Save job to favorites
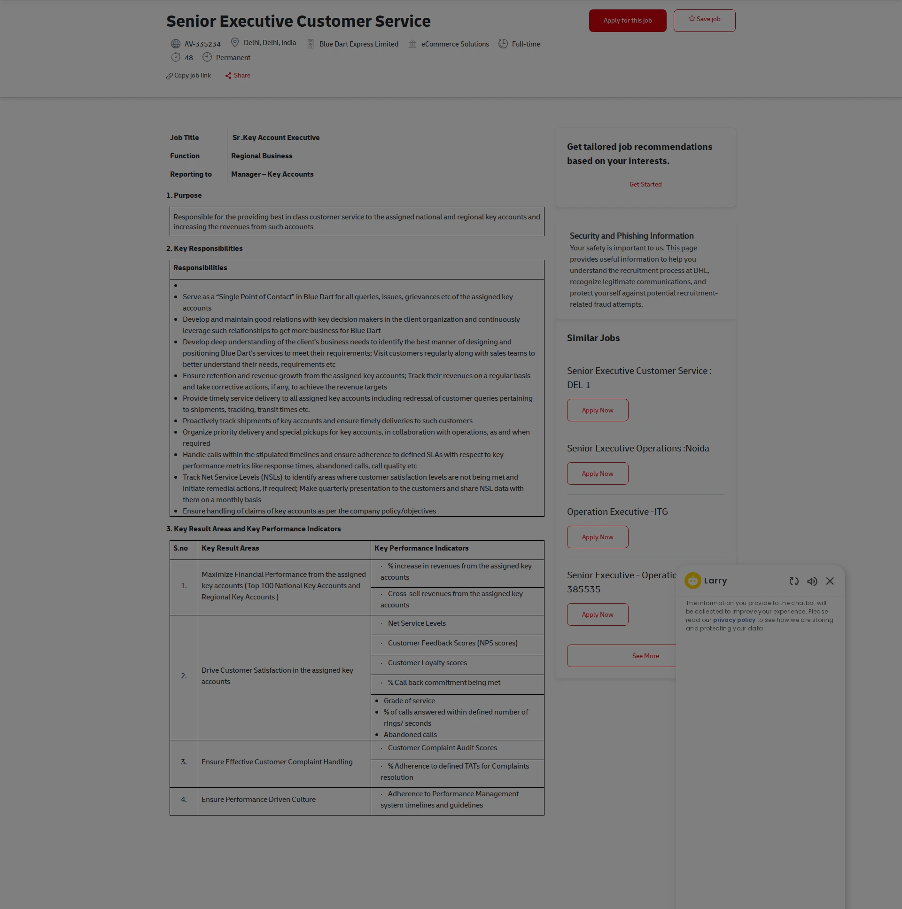 point(704,21)
